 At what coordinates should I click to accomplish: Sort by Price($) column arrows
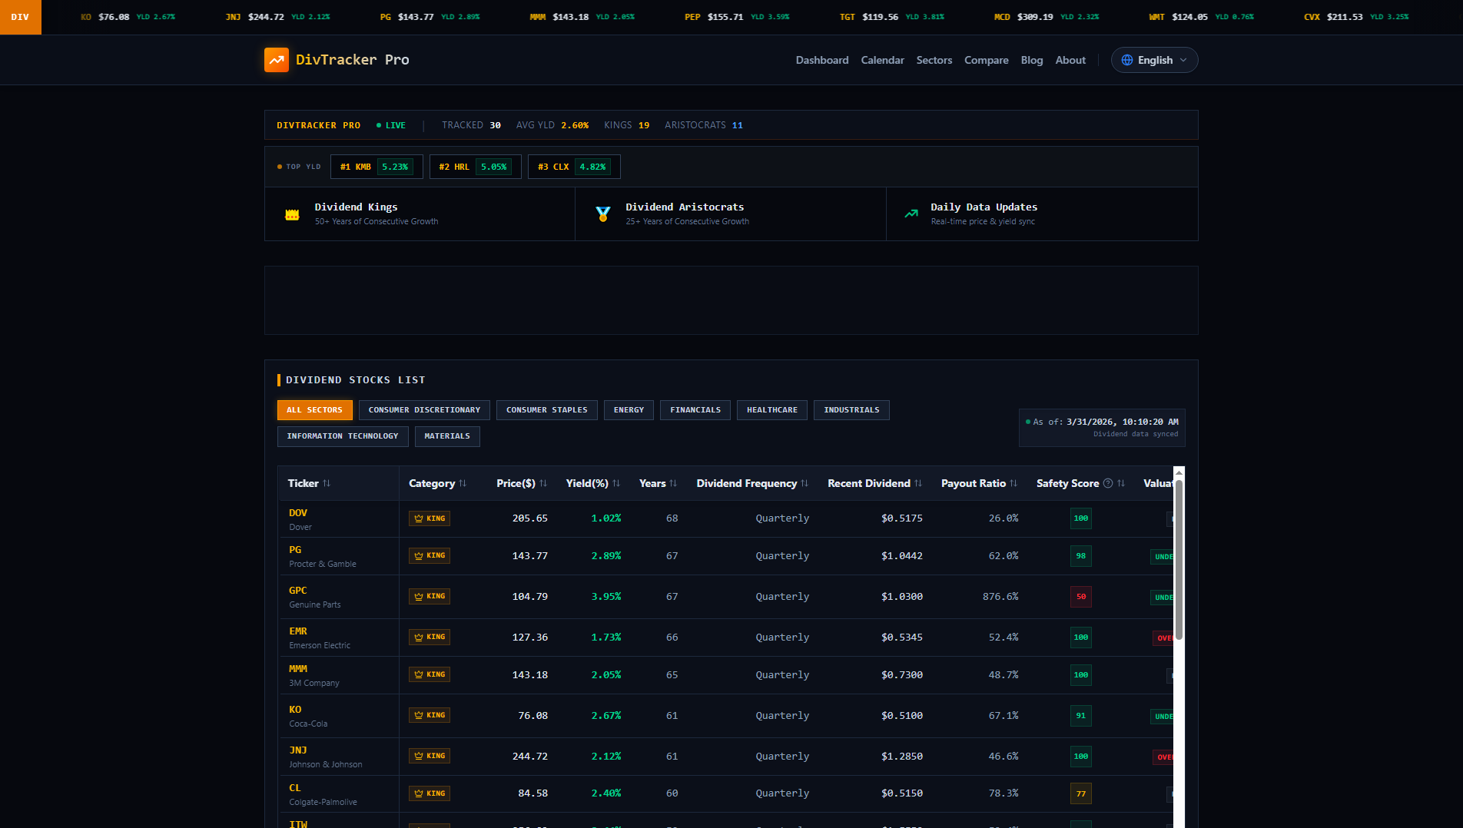543,483
